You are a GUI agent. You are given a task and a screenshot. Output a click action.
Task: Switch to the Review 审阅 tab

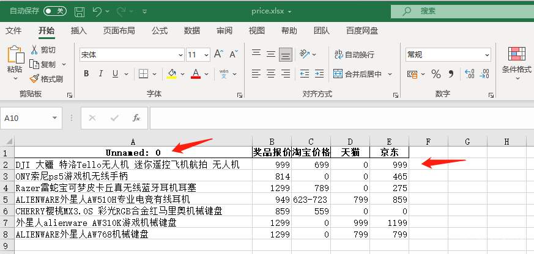(x=224, y=31)
